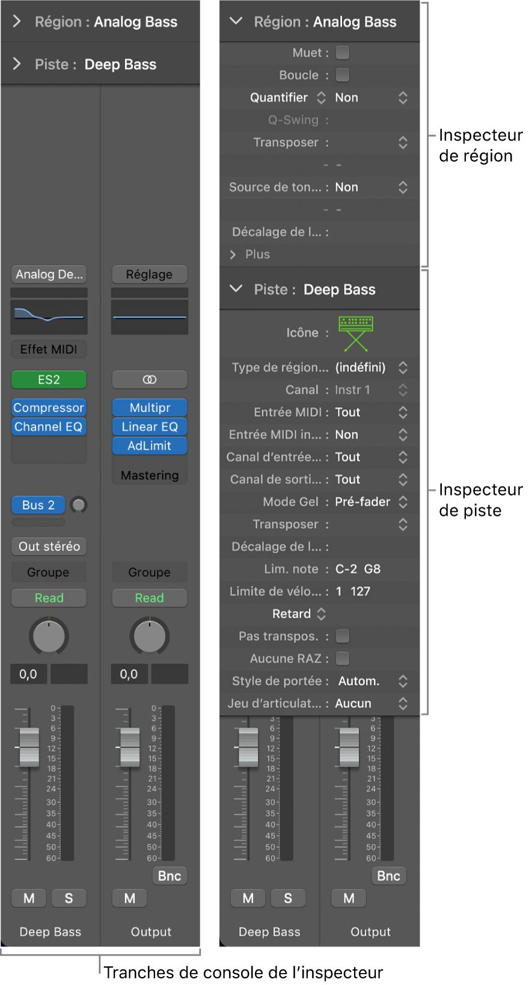The image size is (529, 985).
Task: Click the stereo link circles icon
Action: [150, 380]
